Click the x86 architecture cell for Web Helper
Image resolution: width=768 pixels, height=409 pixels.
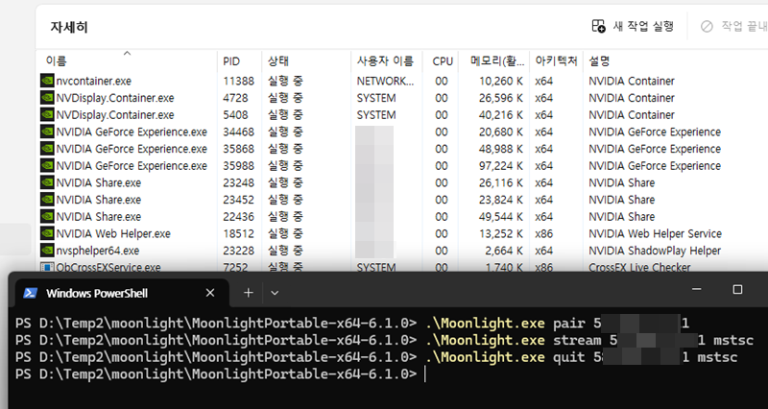543,233
